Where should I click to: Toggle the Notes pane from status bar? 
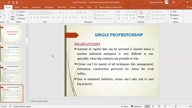(124, 106)
